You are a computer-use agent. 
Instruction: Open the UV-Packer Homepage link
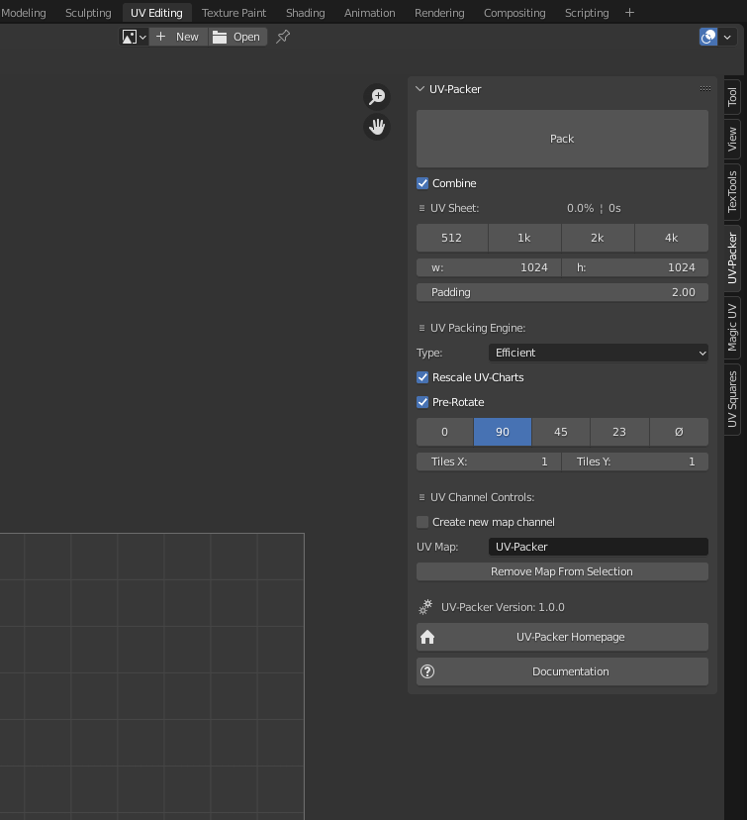(x=562, y=637)
